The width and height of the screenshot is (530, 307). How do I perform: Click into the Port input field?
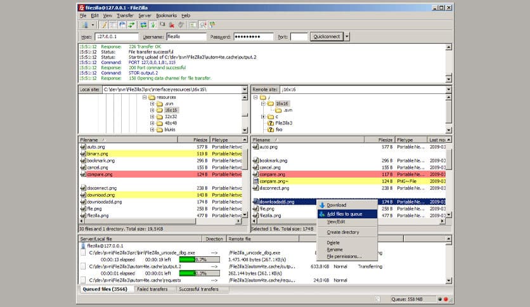[x=299, y=37]
